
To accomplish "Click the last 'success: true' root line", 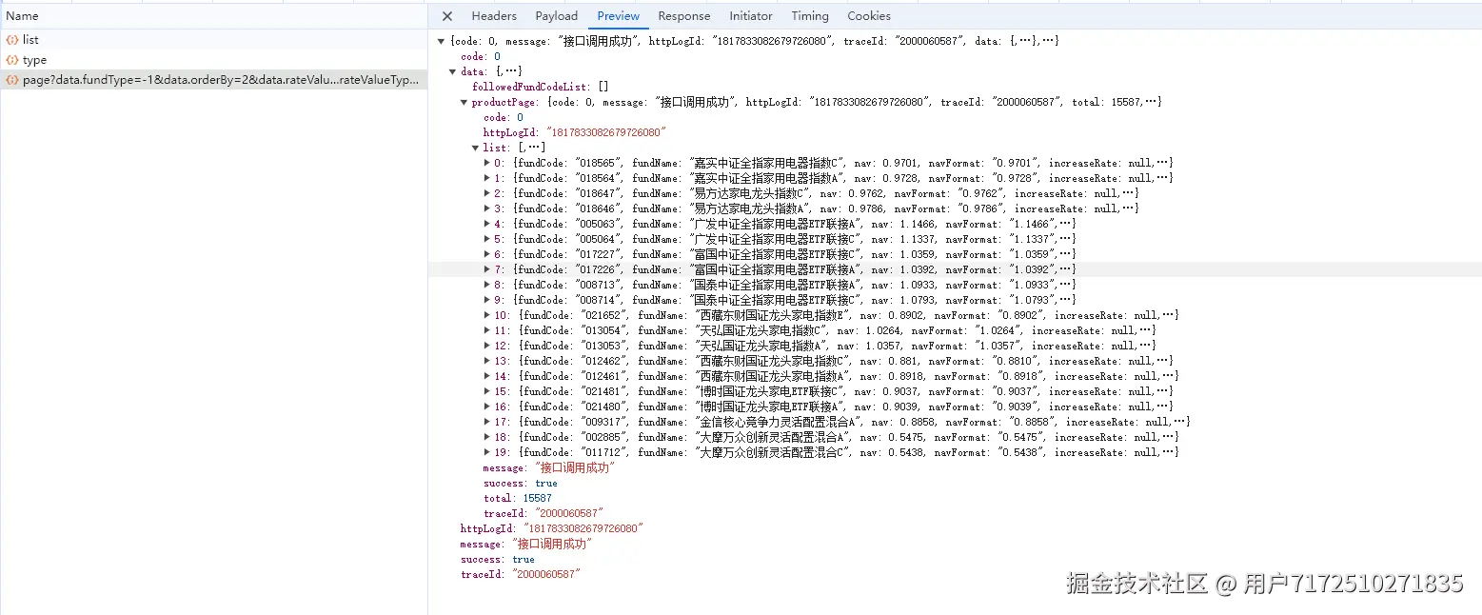I will pyautogui.click(x=498, y=560).
